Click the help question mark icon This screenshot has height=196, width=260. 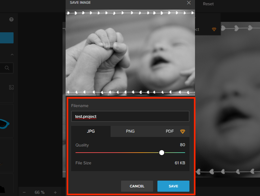(11, 19)
